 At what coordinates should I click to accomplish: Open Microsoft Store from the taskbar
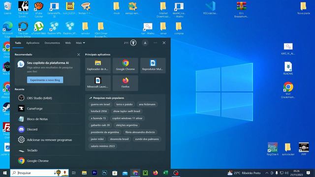(x=115, y=173)
